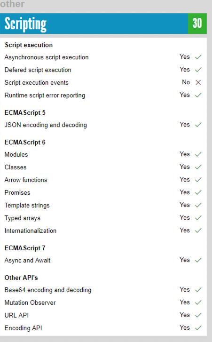
Task: Click the Yes result for URL API
Action: [x=185, y=315]
